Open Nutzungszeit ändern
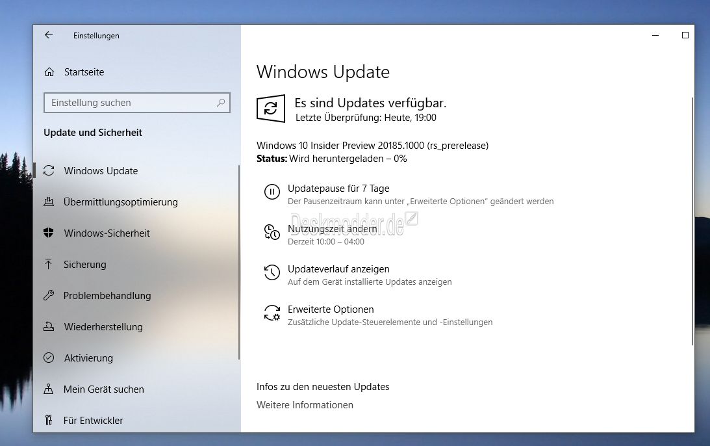The image size is (710, 446). pyautogui.click(x=333, y=228)
